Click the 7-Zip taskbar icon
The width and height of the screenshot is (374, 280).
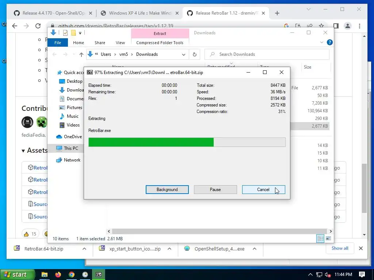(99, 275)
